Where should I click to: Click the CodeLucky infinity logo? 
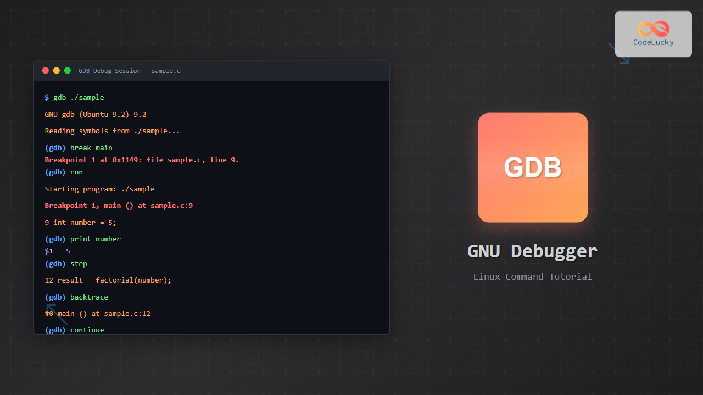(654, 29)
